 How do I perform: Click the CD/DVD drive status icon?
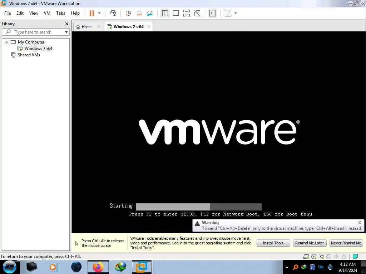(x=314, y=257)
